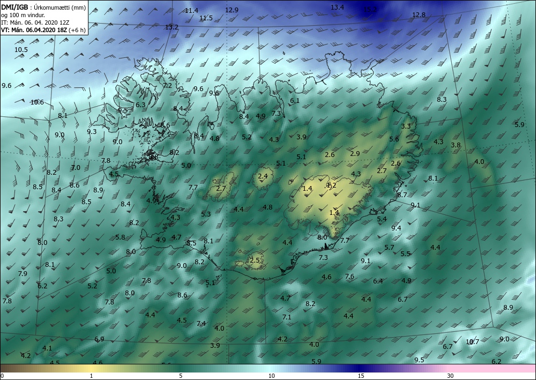536x380 pixels.
Task: Click the 6.1 value on the map
Action: pyautogui.click(x=295, y=100)
